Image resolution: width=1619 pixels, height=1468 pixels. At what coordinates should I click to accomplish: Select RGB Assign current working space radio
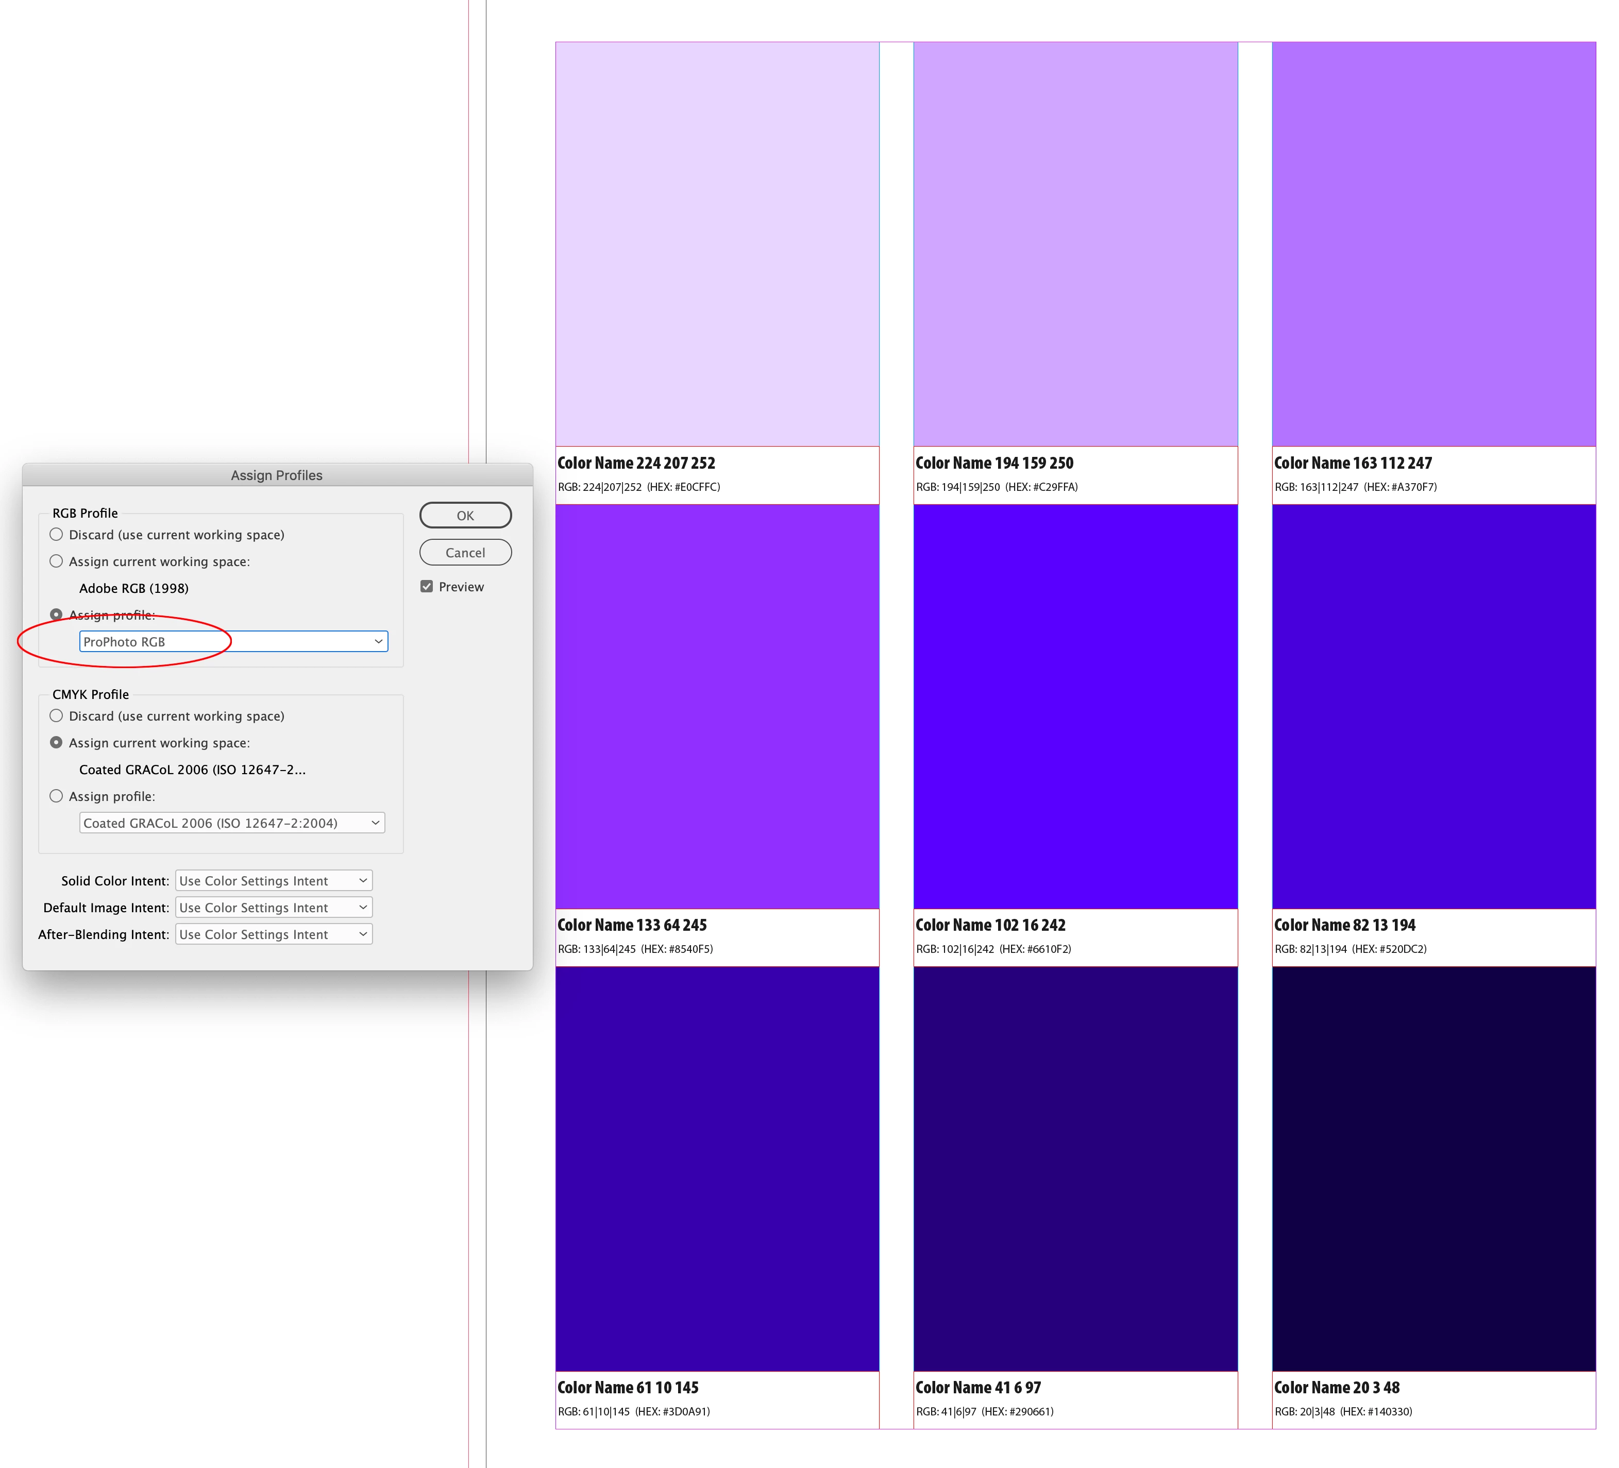(56, 561)
